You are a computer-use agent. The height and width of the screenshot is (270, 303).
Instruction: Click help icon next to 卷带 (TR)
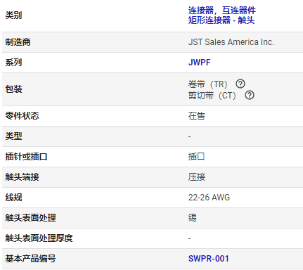click(240, 84)
